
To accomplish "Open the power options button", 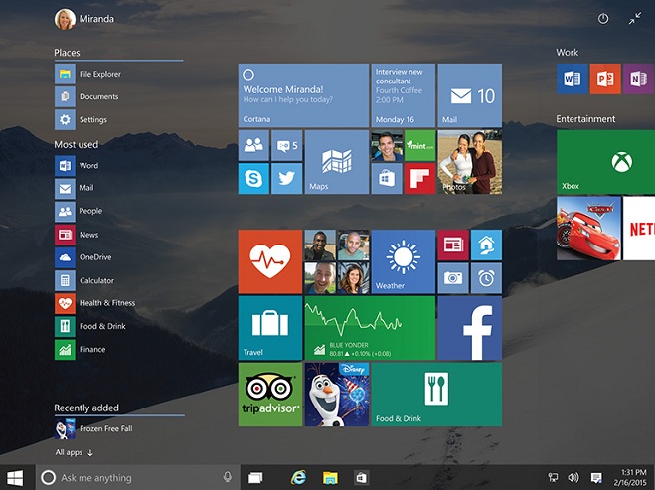I will (x=603, y=18).
